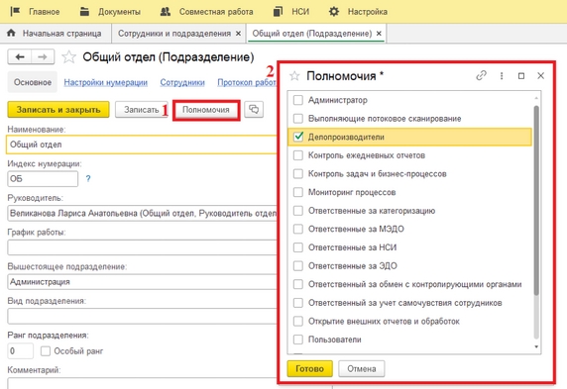Check Контроль задач и бизнес-процессов
567x389 pixels.
point(298,174)
